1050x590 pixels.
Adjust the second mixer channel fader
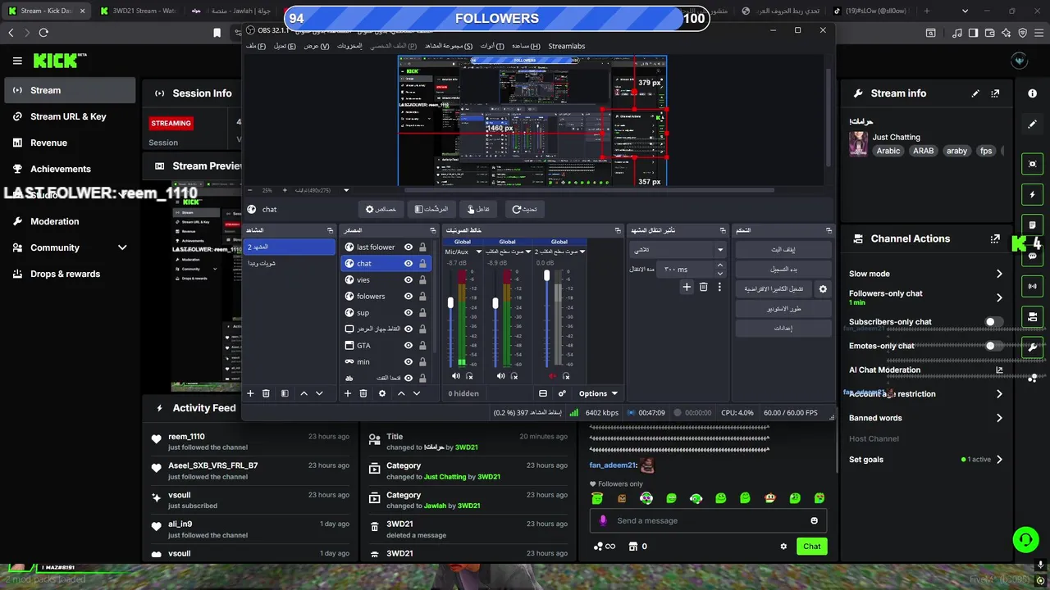[495, 303]
